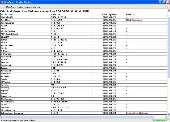Viewport: 170px width, 122px height.
Task: Click vertical scrollbar up arrow
Action: click(169, 11)
